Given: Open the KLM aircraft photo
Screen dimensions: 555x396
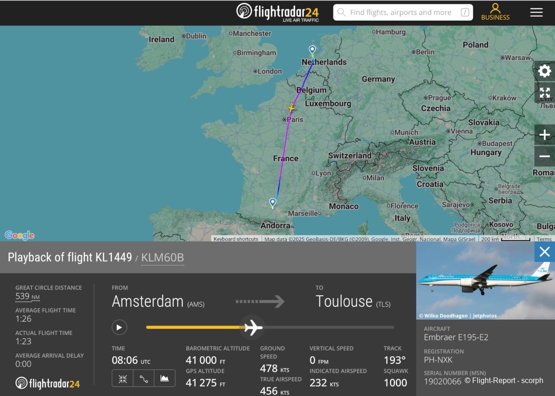Looking at the screenshot, I should click(486, 281).
